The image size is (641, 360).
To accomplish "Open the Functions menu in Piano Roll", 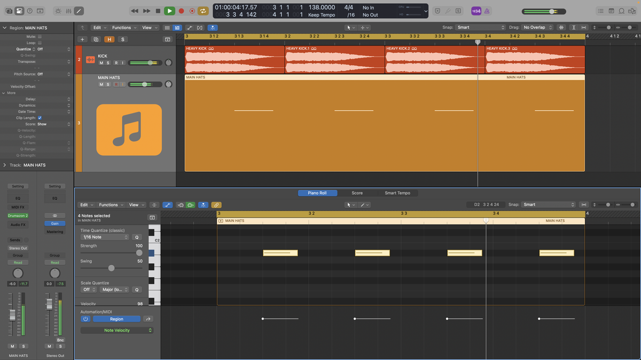I will [x=111, y=205].
